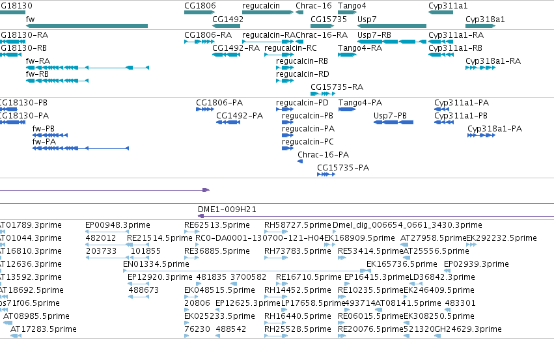The height and width of the screenshot is (339, 554).
Task: Open transcript label Cyp318a1-RA
Action: 493,61
